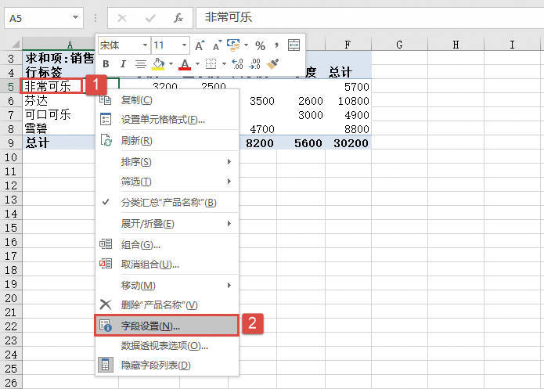Viewport: 544px width, 389px height.
Task: Toggle italic in the mini toolbar
Action: 122,64
